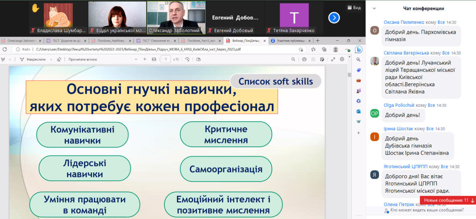Open the Edge sidebar Microsoft 365 icon
The image size is (476, 219).
(358, 101)
